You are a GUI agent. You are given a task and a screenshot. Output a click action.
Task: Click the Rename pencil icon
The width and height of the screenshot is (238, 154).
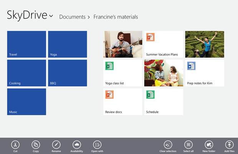point(56,144)
